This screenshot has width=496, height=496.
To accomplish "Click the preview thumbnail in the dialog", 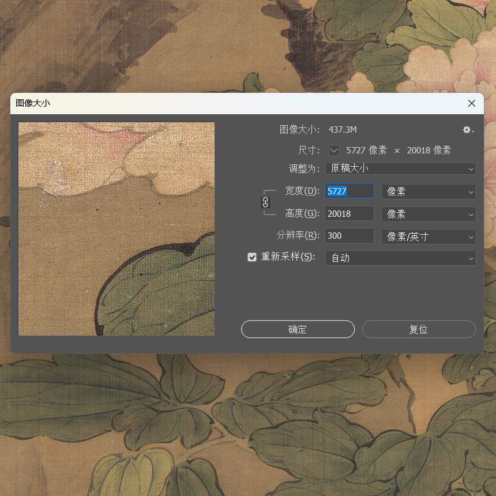I will 117,229.
